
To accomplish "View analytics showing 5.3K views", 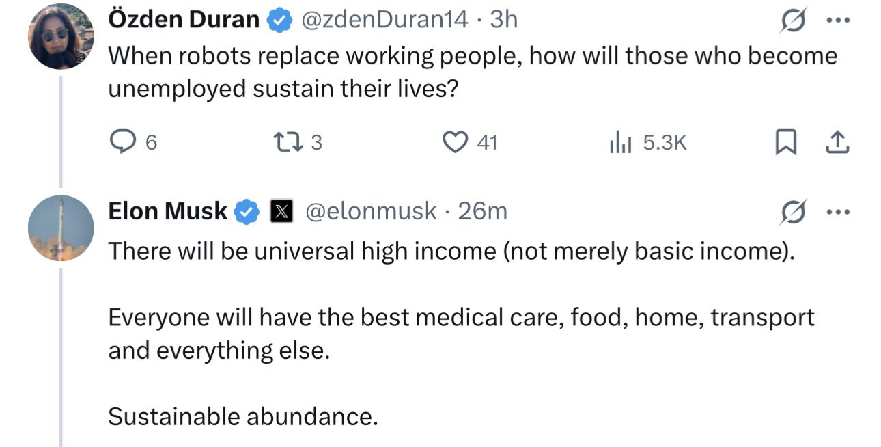I will click(x=617, y=141).
